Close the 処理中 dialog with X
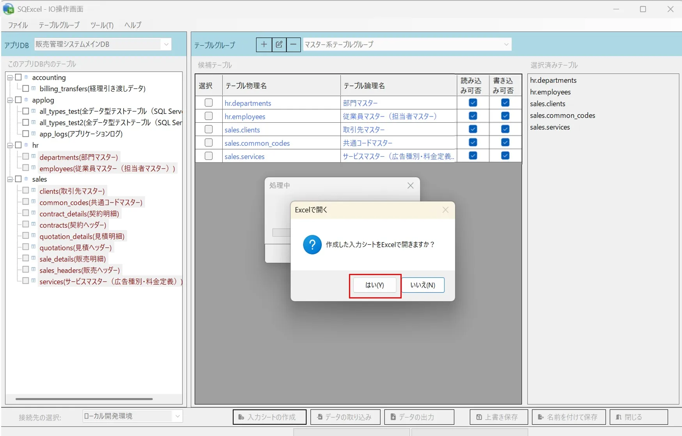 coord(410,185)
